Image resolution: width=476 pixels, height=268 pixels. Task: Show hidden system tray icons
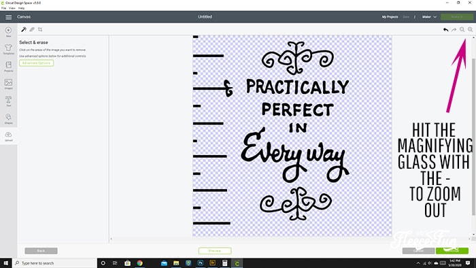click(418, 263)
